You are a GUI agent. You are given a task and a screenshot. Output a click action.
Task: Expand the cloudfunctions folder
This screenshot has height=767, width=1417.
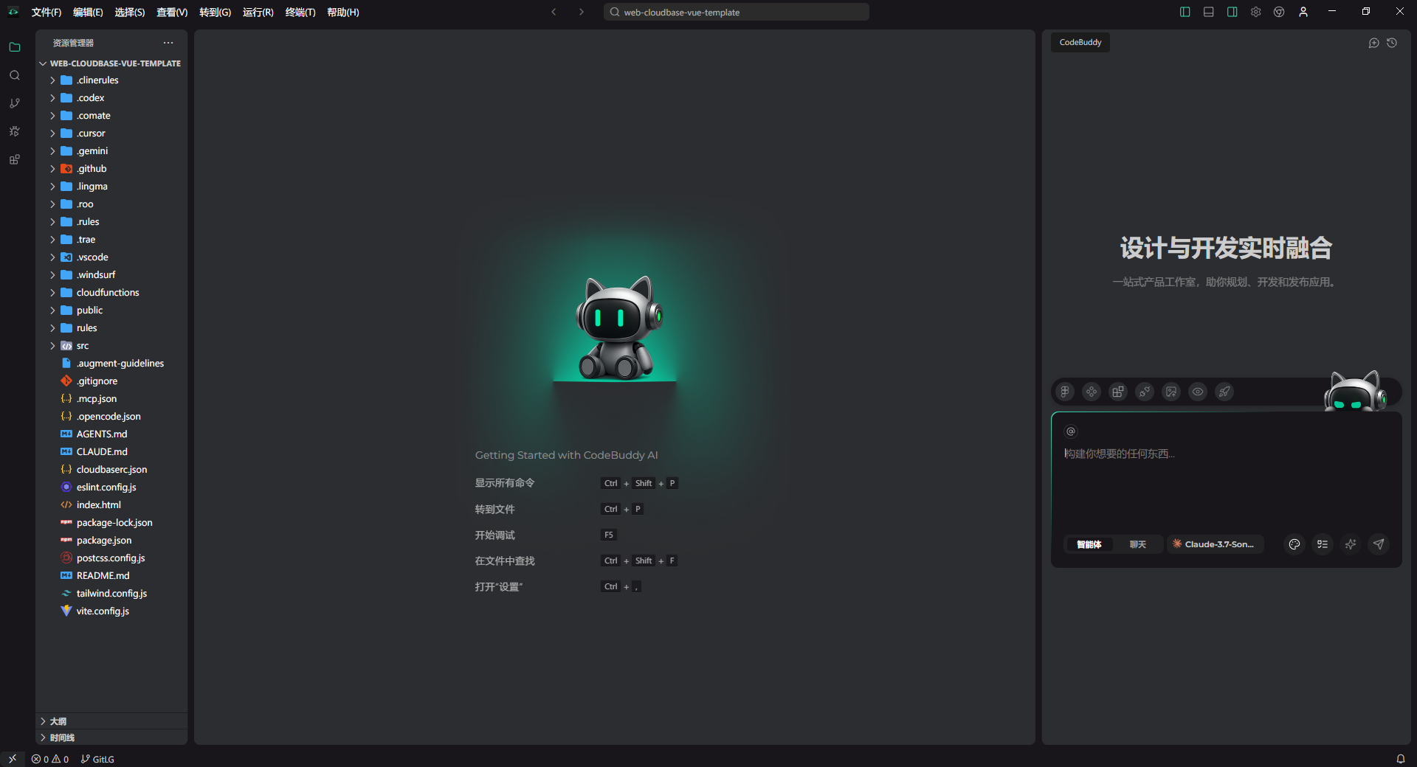[111, 293]
